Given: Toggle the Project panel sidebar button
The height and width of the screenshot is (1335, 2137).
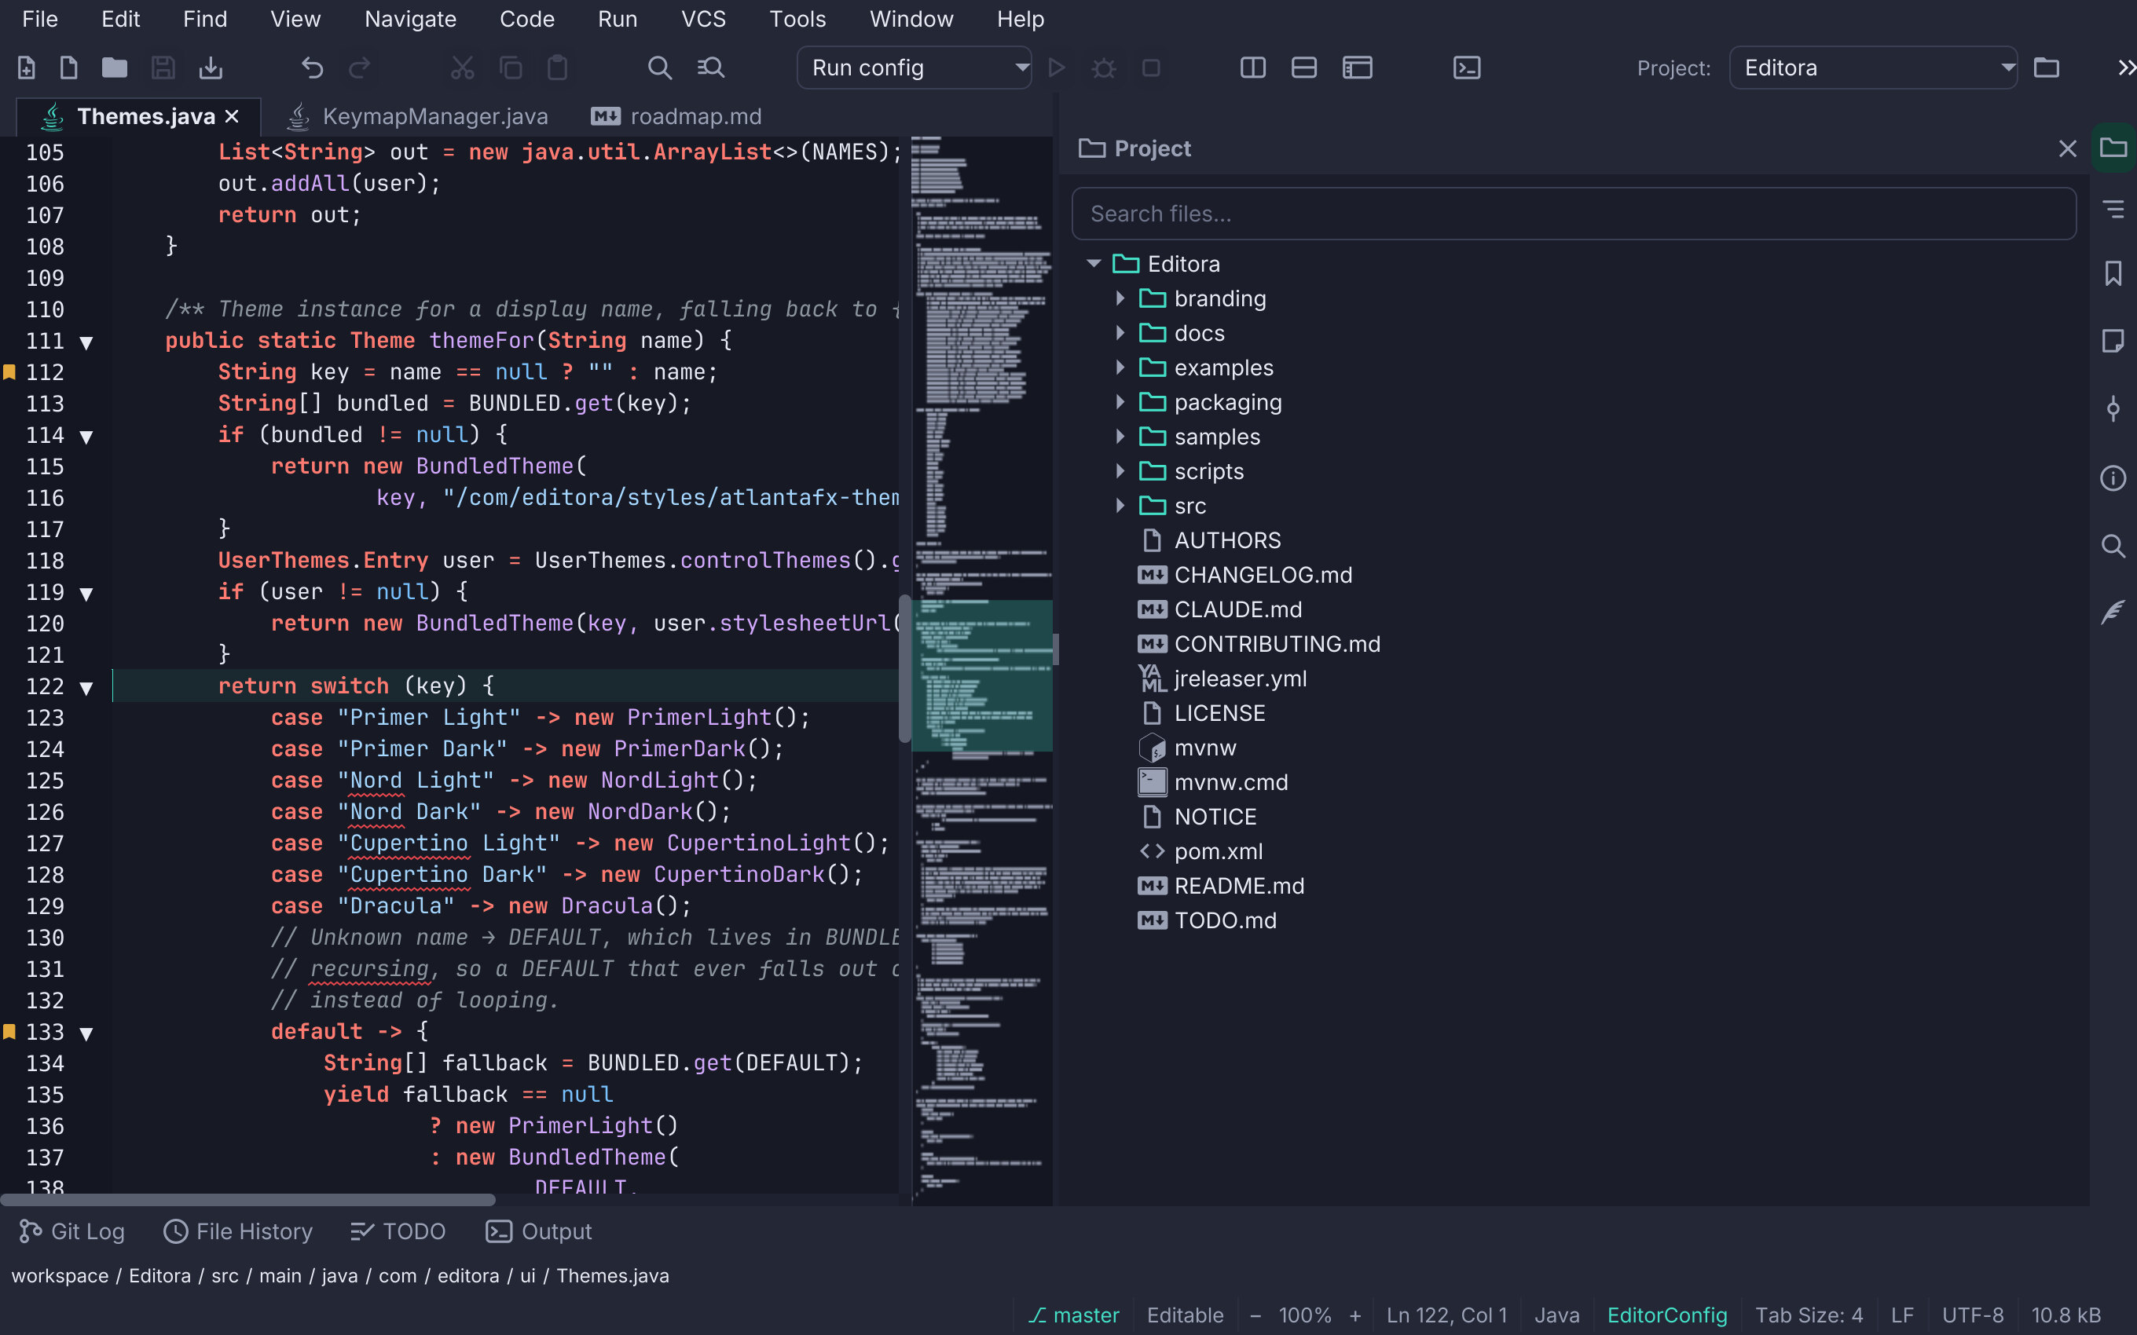Looking at the screenshot, I should click(x=2113, y=148).
